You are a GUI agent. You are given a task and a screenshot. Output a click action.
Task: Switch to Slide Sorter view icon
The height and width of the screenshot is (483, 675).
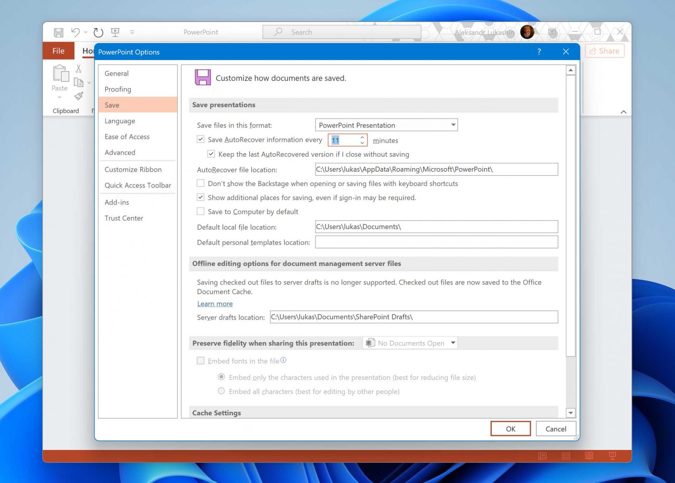point(566,456)
